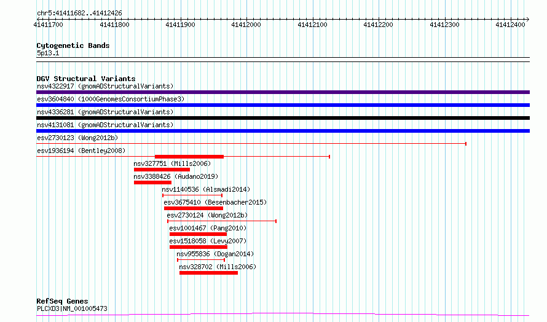The height and width of the screenshot is (322, 547).
Task: Click the magenta PLCXD3 gene line
Action: 283,315
